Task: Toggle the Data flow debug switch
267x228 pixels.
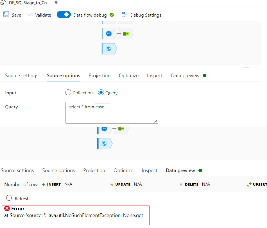Action: click(x=64, y=15)
